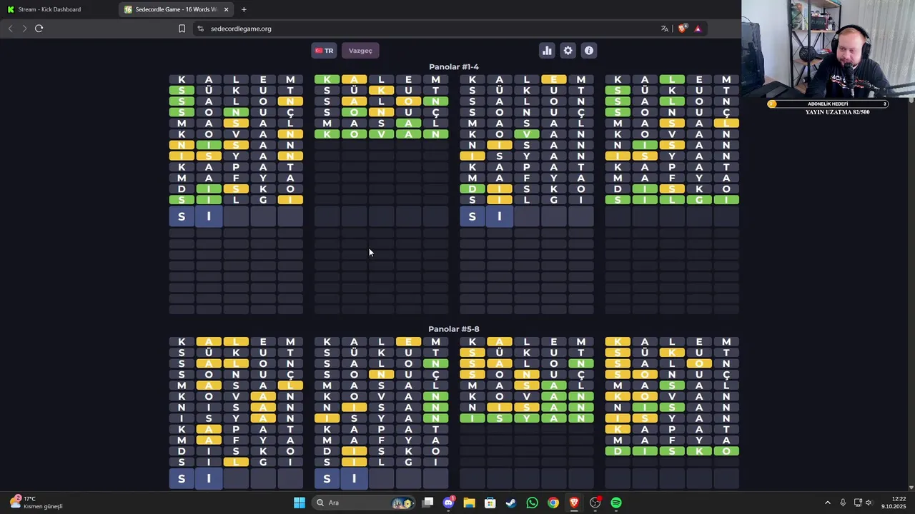
Task: Select the Sedecordle Game tab
Action: coord(177,9)
